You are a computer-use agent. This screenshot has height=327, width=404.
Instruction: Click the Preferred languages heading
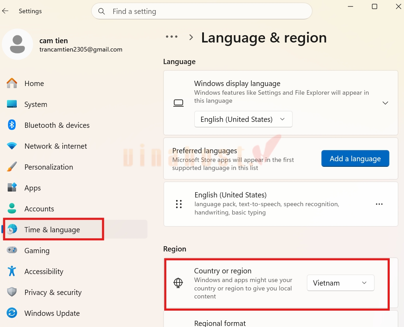205,151
